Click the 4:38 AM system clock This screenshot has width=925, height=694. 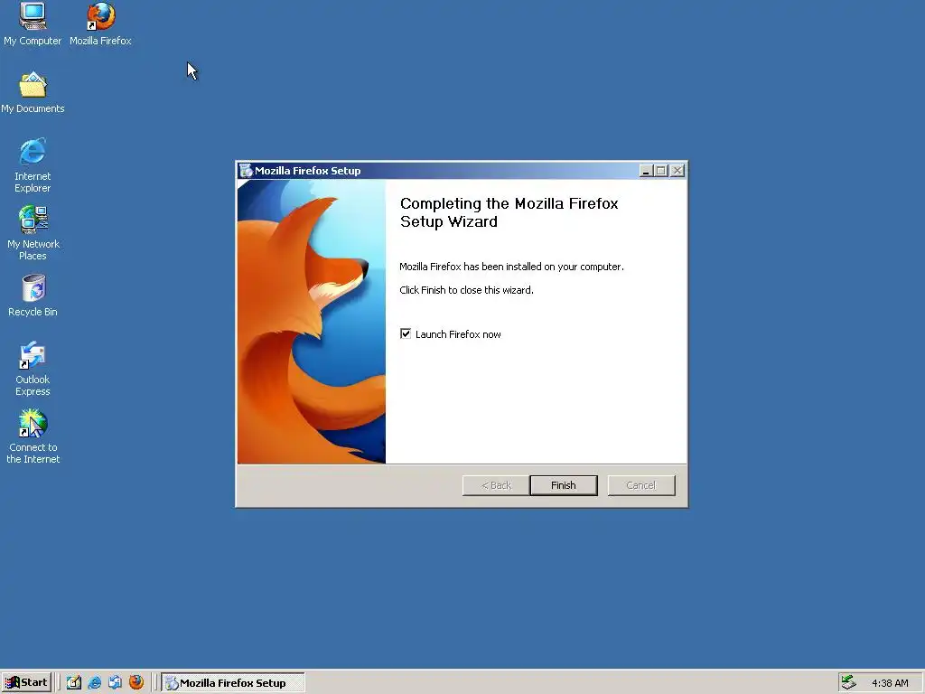tap(890, 683)
